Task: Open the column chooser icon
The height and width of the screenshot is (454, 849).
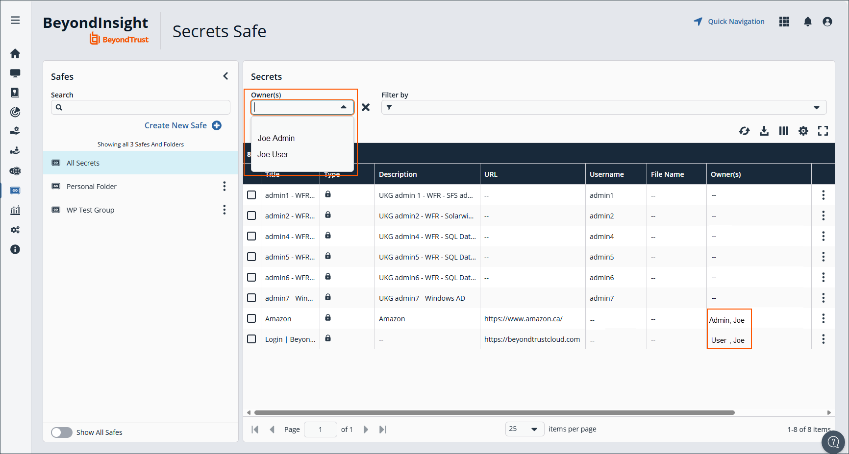Action: pyautogui.click(x=784, y=131)
